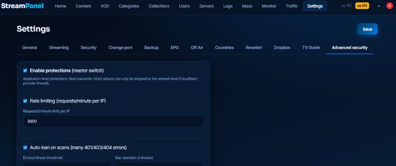This screenshot has height=166, width=396.
Task: Open the Streaming settings tab
Action: tap(59, 47)
